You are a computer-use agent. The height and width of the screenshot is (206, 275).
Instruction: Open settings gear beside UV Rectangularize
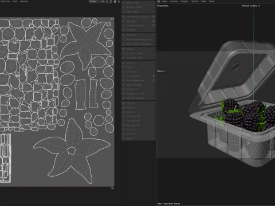click(154, 81)
